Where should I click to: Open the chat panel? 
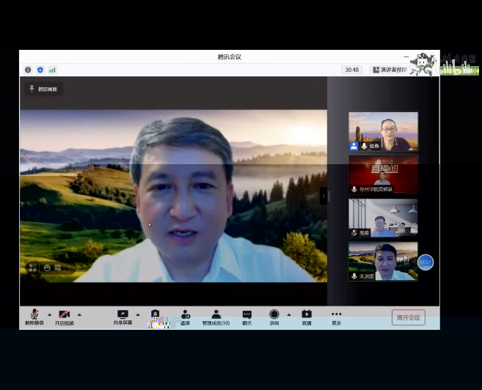click(247, 317)
